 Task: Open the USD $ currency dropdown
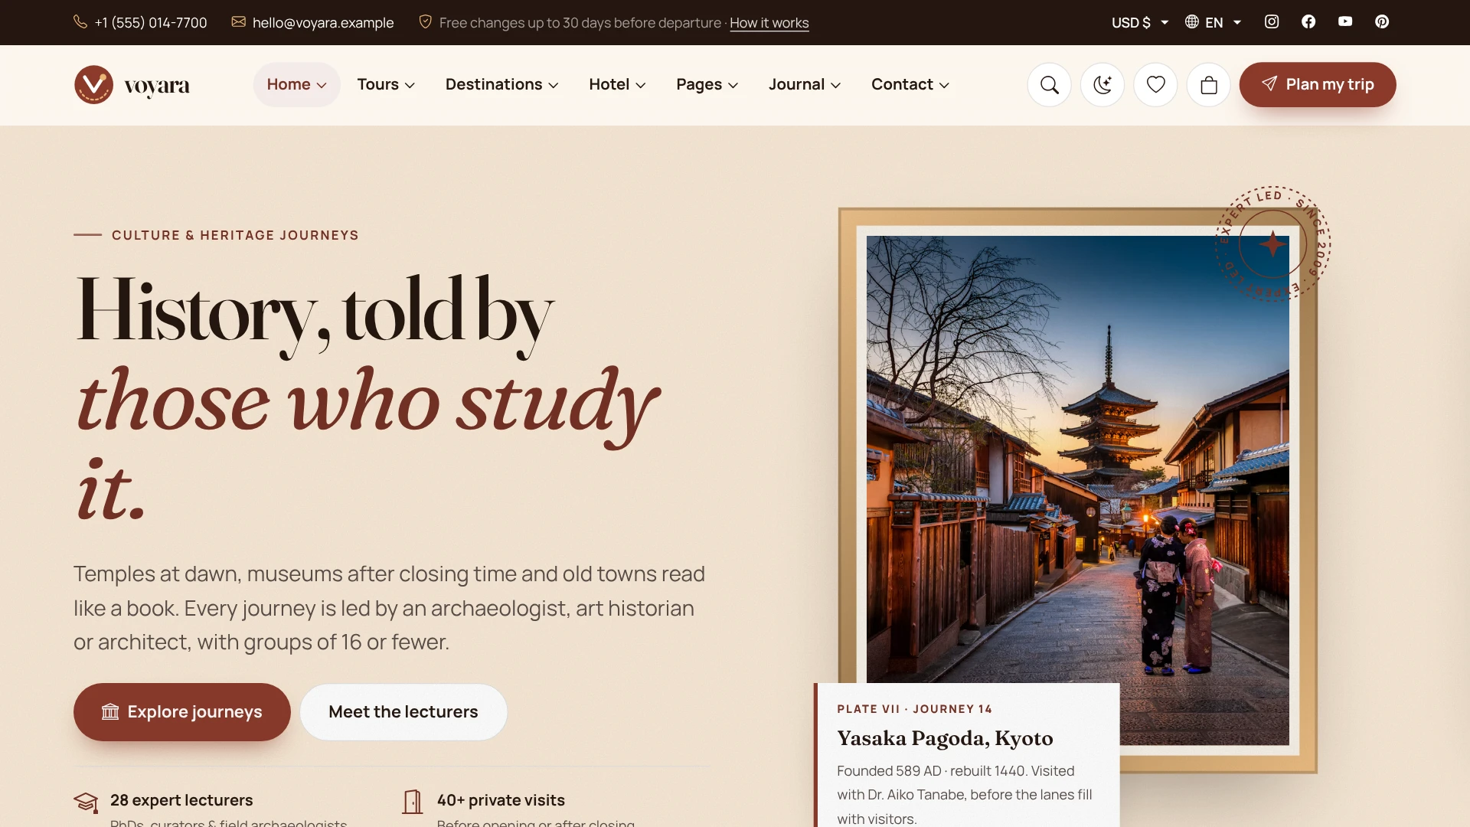pyautogui.click(x=1139, y=22)
